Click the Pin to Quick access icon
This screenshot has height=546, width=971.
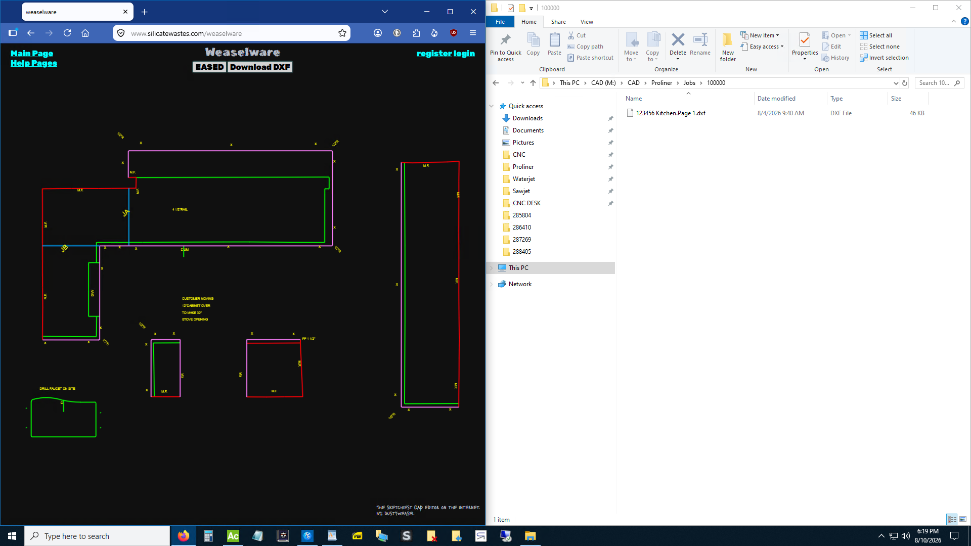pos(505,40)
